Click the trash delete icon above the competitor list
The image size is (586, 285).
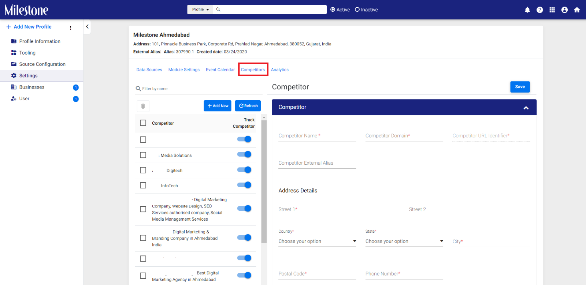click(143, 106)
